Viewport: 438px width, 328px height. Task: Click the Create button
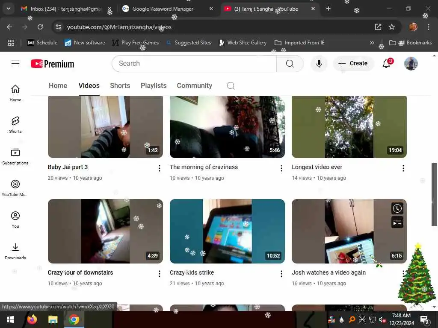353,64
